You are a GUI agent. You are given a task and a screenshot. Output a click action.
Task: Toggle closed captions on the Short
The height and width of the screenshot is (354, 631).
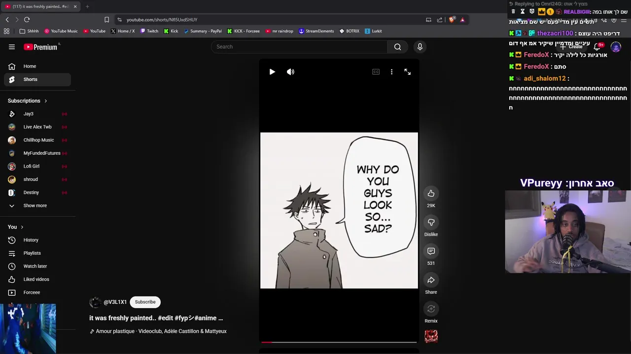click(x=376, y=72)
